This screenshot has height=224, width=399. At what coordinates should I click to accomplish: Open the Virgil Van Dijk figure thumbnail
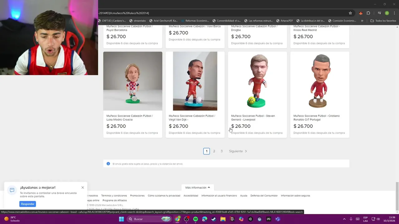pyautogui.click(x=195, y=81)
